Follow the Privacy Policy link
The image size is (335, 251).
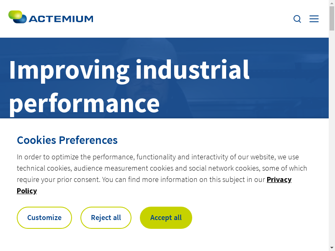(279, 179)
